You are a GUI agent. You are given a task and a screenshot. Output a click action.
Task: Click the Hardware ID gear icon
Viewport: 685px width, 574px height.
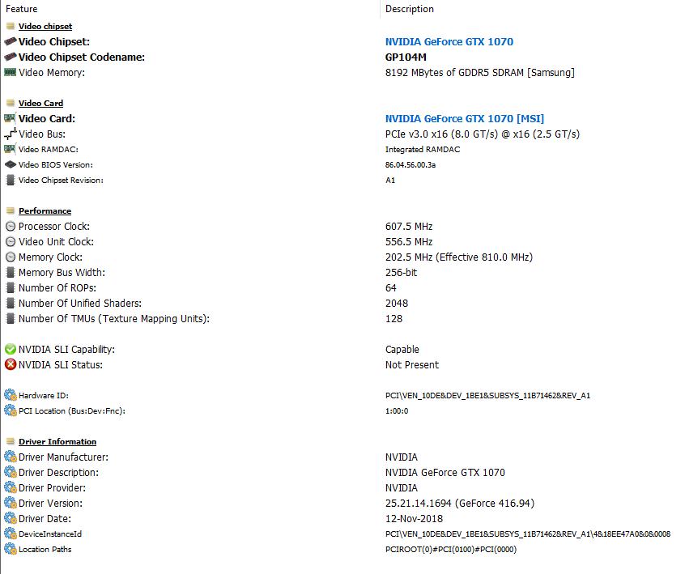pos(10,395)
